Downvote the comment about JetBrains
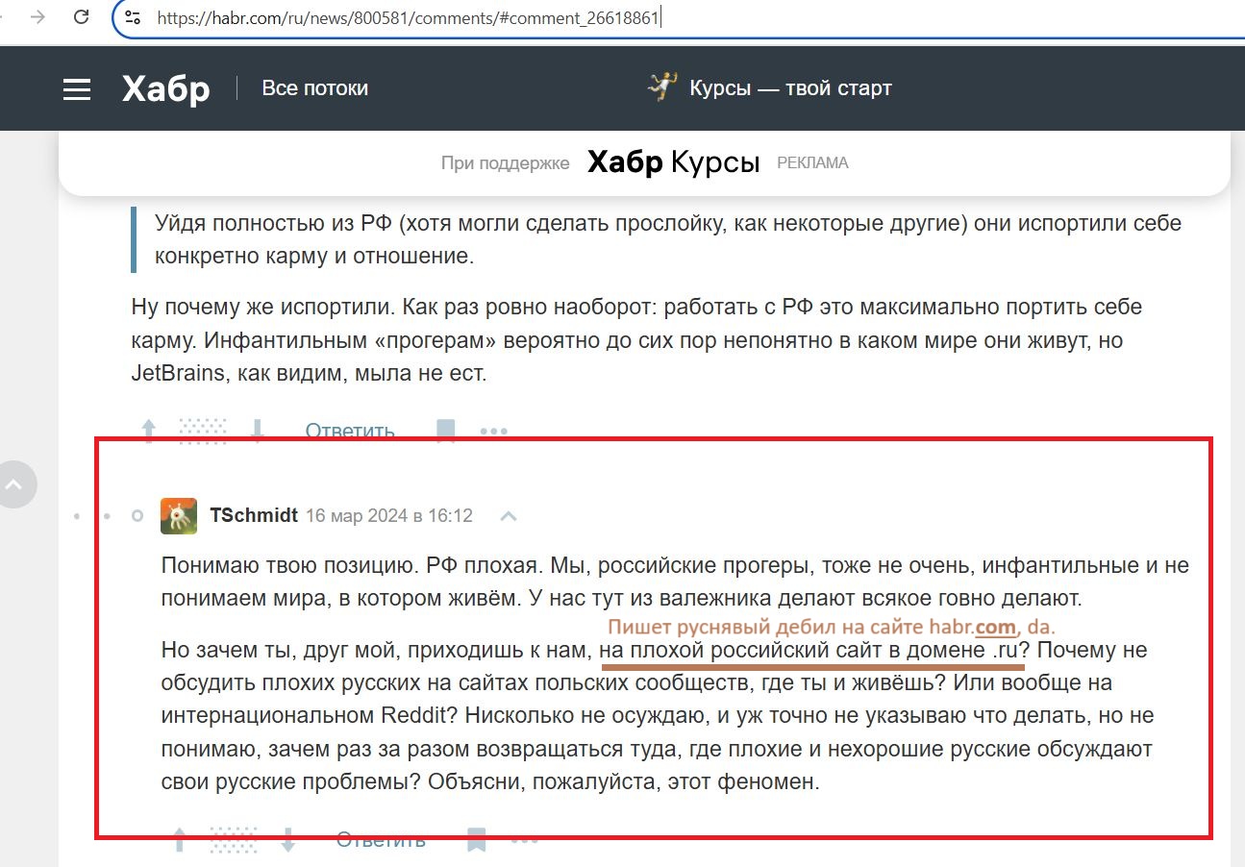Viewport: 1245px width, 867px height. (257, 430)
